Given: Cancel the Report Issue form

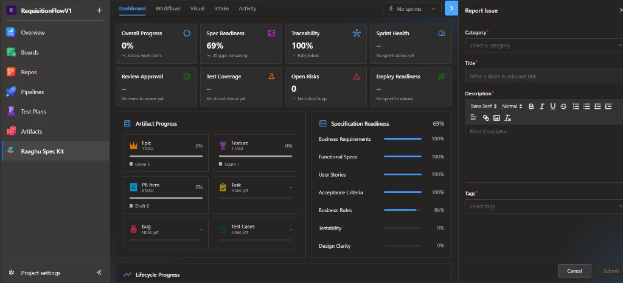Looking at the screenshot, I should pyautogui.click(x=574, y=271).
